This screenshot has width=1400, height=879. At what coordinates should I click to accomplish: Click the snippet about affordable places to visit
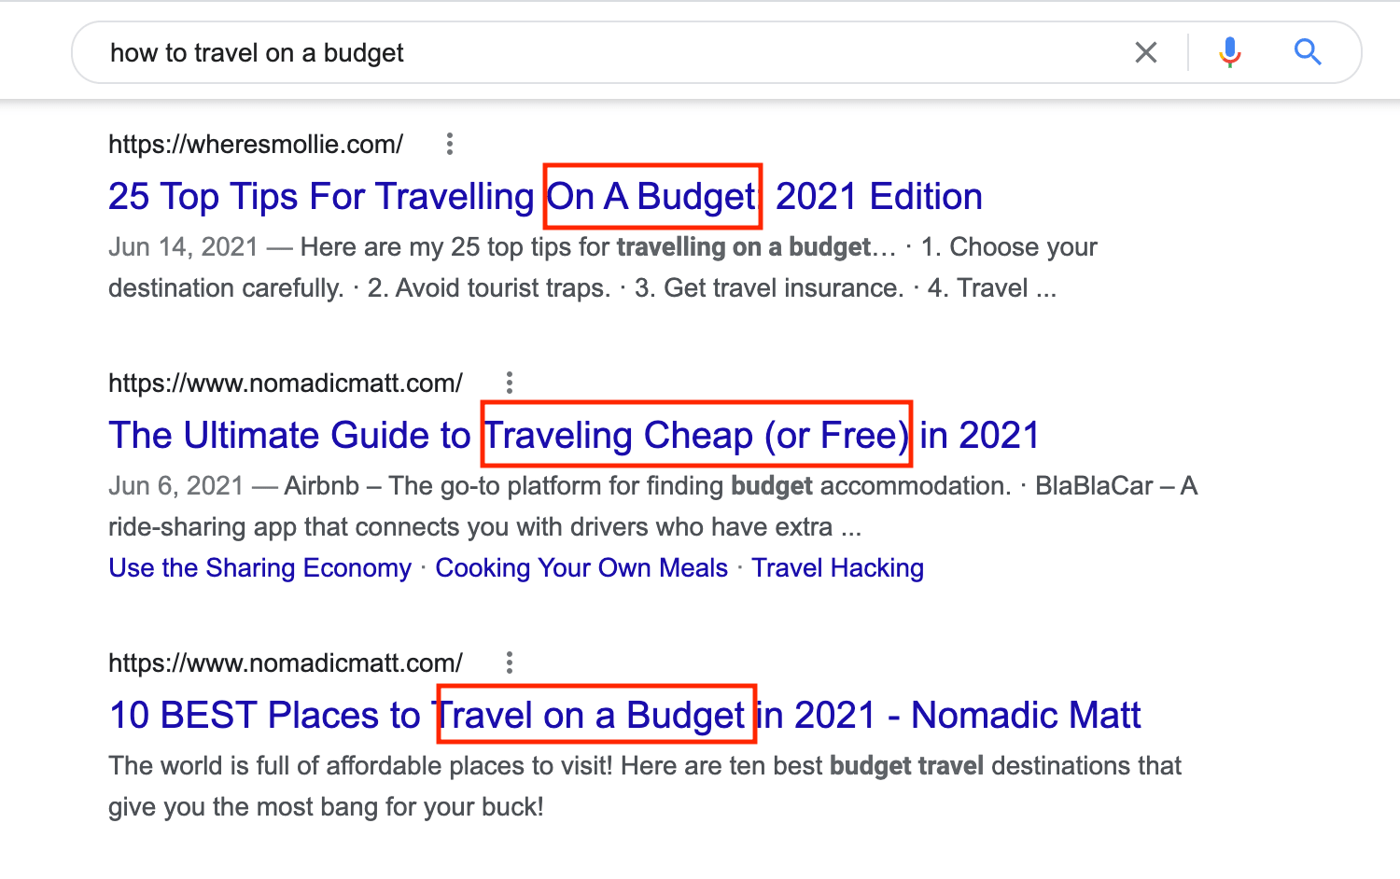click(x=645, y=786)
